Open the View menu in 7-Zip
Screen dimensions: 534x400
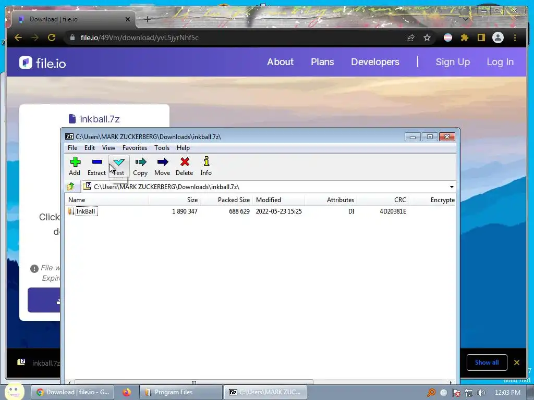[108, 147]
